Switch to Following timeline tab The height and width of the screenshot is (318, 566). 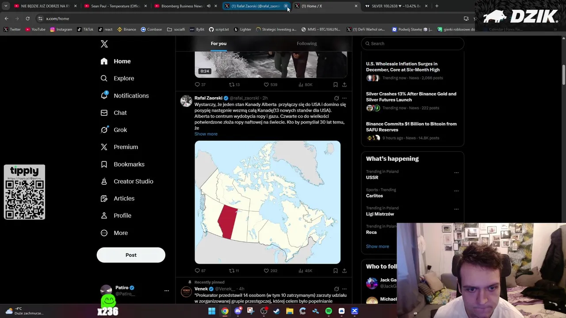(307, 43)
